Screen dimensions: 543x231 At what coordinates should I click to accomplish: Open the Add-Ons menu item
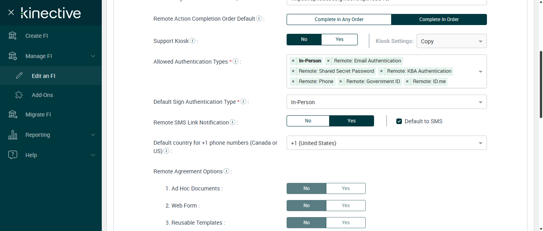click(x=42, y=95)
